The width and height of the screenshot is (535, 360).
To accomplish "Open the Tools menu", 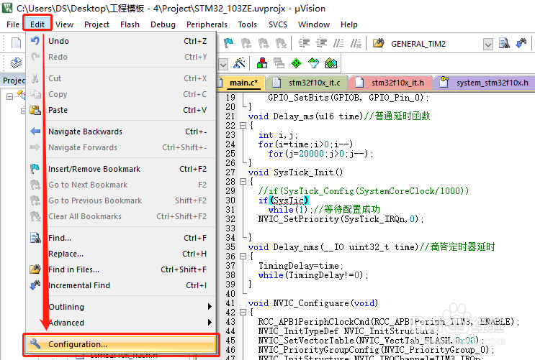I will [248, 24].
